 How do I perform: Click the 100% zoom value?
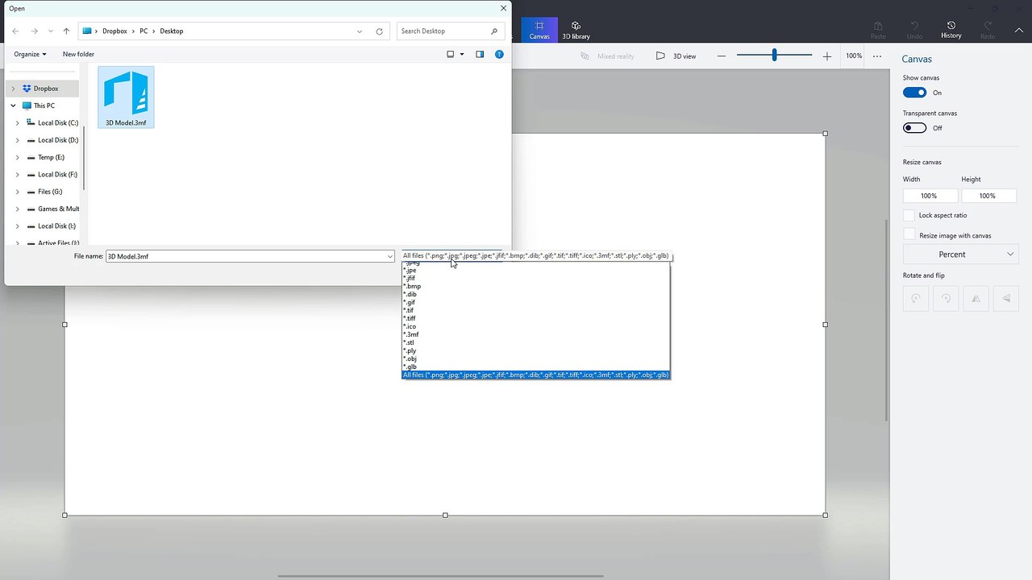click(x=854, y=56)
